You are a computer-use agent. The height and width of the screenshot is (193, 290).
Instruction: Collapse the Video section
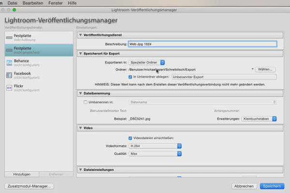click(x=80, y=128)
